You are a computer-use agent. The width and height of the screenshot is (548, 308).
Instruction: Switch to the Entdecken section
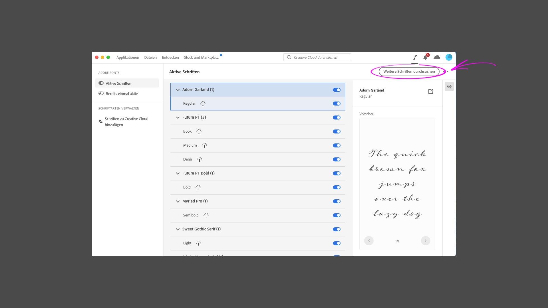170,57
